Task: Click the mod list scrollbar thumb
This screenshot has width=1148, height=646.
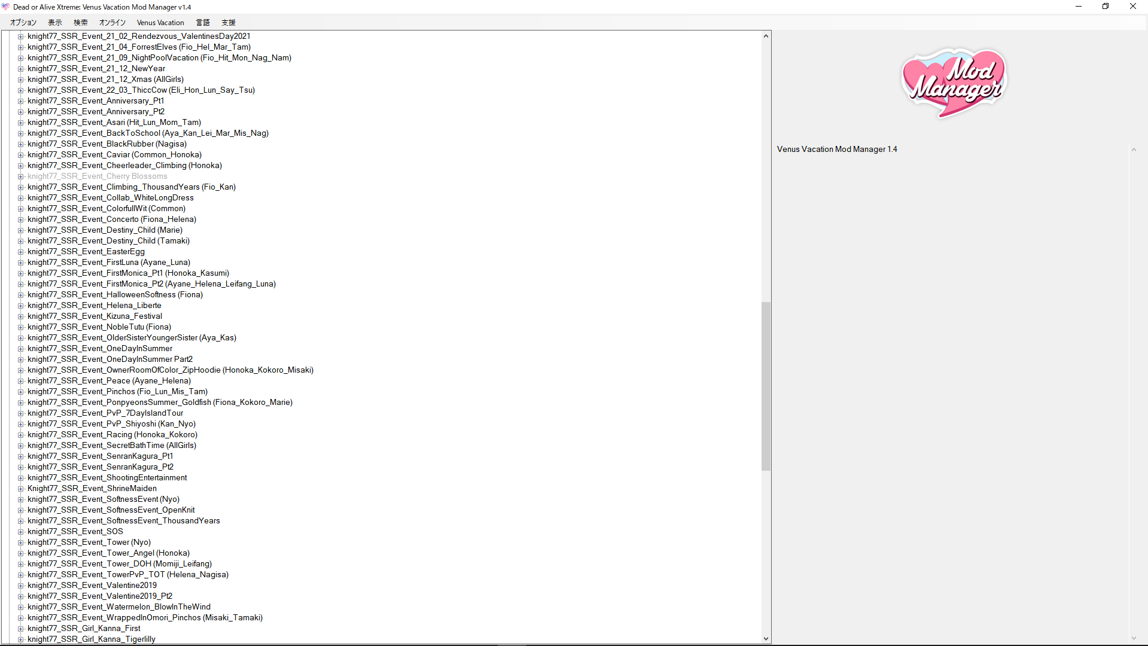Action: [766, 386]
